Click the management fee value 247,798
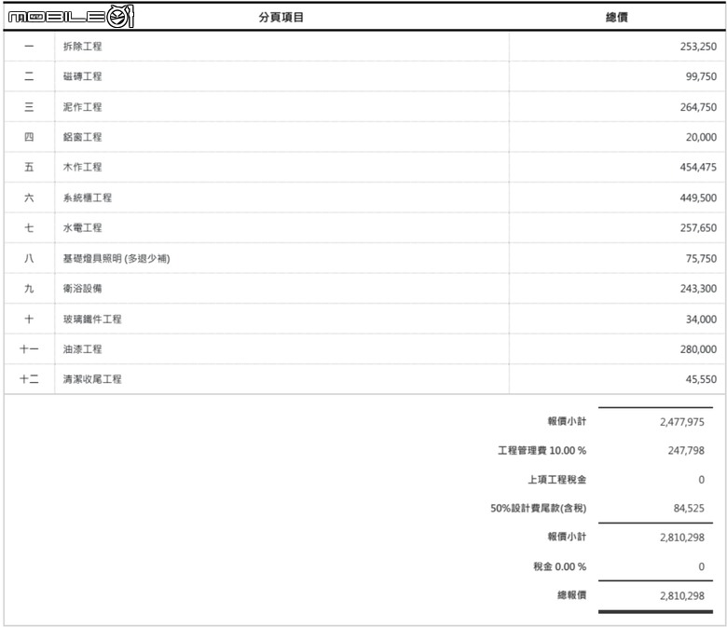Screen dimensions: 727x627 coord(686,450)
